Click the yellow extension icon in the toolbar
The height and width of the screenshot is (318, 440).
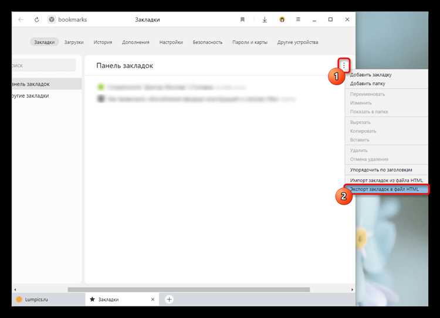tap(282, 19)
